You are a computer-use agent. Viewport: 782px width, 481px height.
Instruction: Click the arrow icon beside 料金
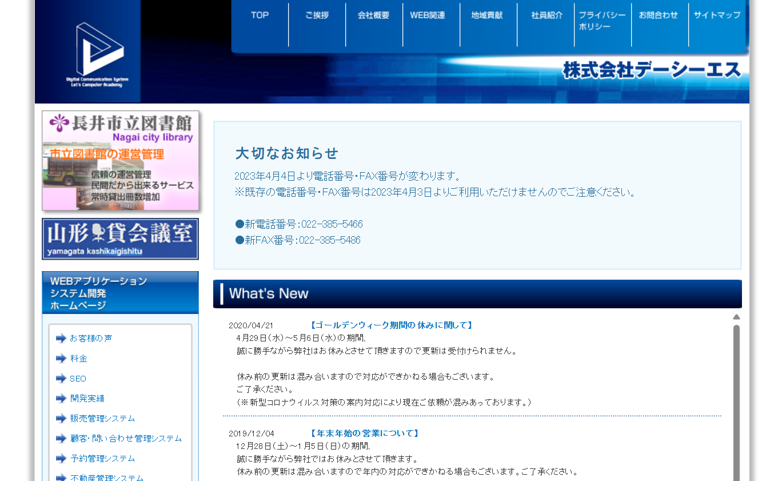[61, 359]
